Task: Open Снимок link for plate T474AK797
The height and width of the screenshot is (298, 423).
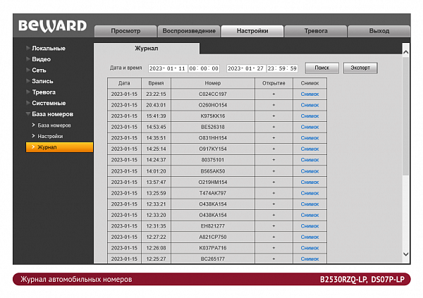Action: 309,193
